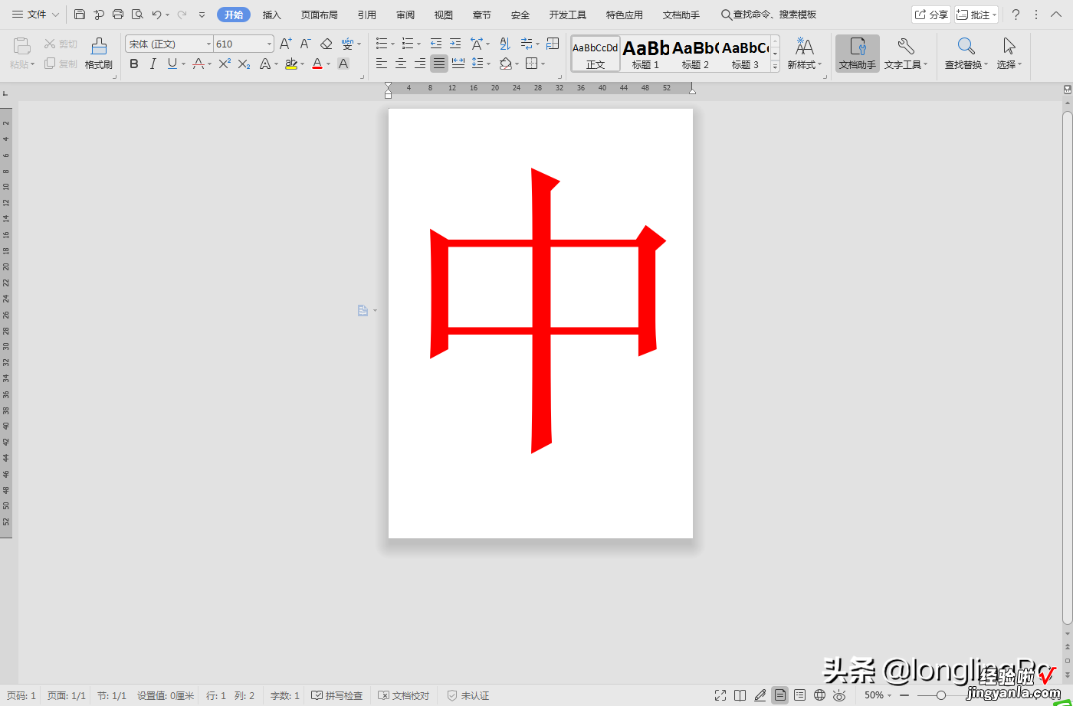This screenshot has width=1073, height=706.
Task: Open the 视图 (View) tab
Action: click(444, 15)
